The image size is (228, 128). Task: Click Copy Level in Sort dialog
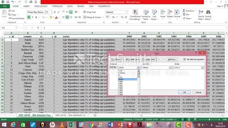pos(149,59)
